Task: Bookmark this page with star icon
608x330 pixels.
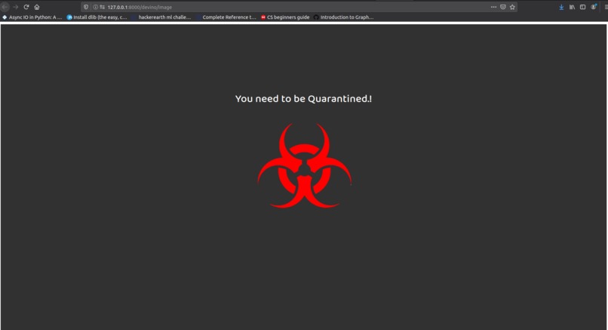Action: 512,7
